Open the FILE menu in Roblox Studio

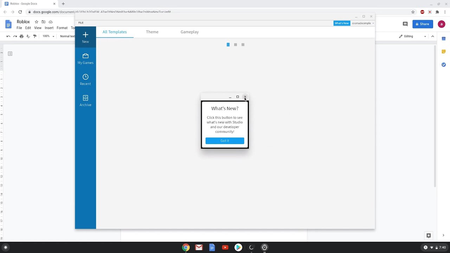pos(81,23)
